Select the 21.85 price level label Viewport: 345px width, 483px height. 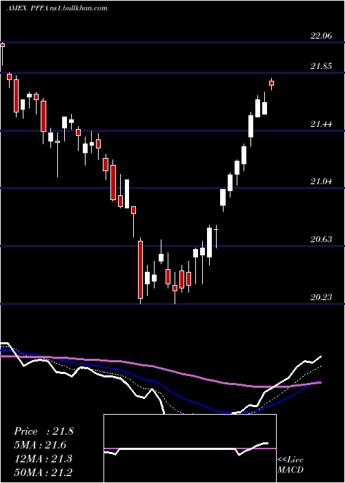322,66
